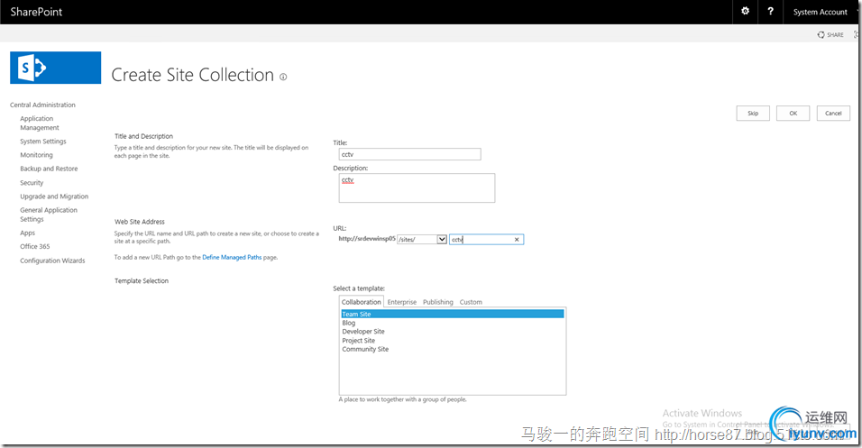This screenshot has height=448, width=862.
Task: Open Monitoring in sidebar
Action: pyautogui.click(x=36, y=155)
